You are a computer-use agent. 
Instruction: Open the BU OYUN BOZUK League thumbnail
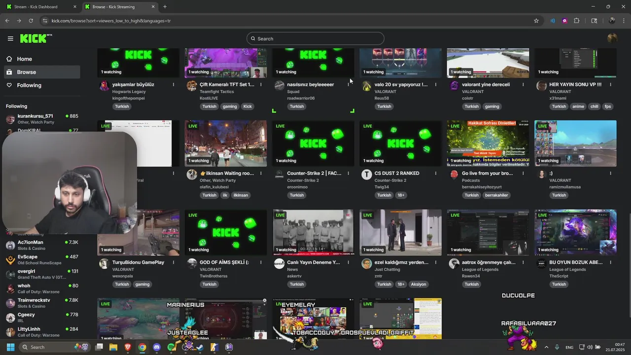(x=575, y=232)
